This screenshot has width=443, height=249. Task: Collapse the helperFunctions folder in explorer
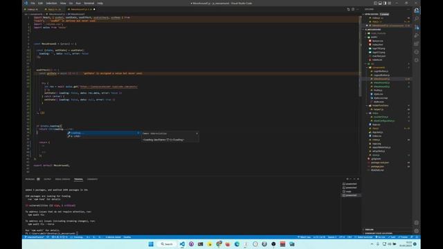380,106
